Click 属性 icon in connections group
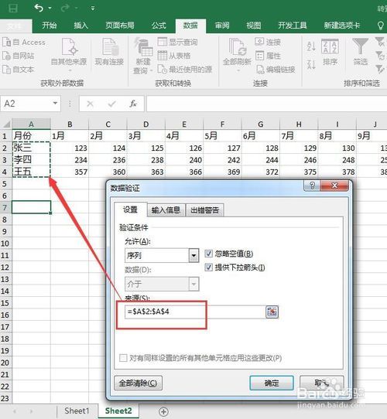This screenshot has width=387, height=419. [259, 56]
